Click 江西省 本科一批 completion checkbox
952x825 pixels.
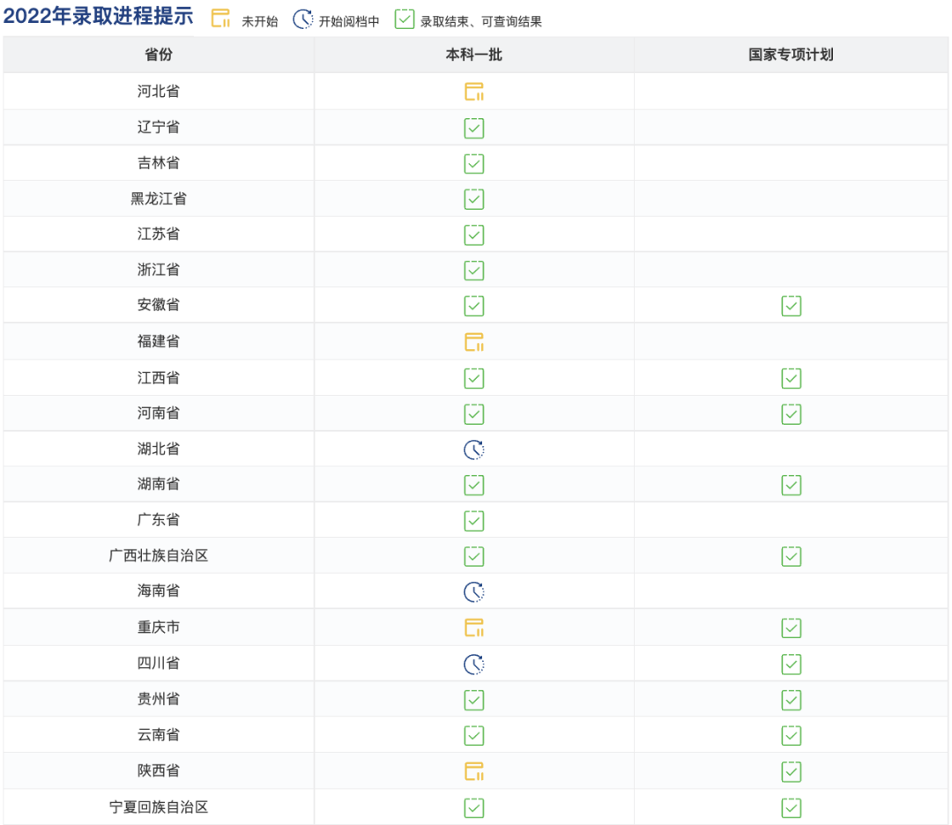474,377
